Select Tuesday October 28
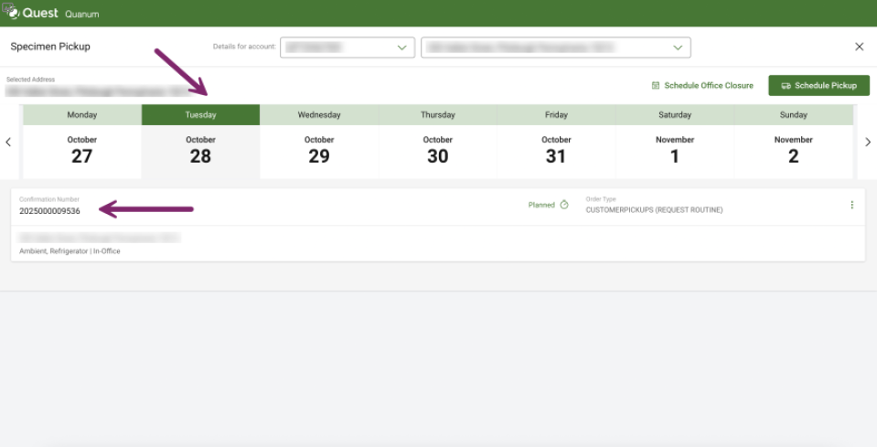Image resolution: width=877 pixels, height=447 pixels. (x=200, y=149)
